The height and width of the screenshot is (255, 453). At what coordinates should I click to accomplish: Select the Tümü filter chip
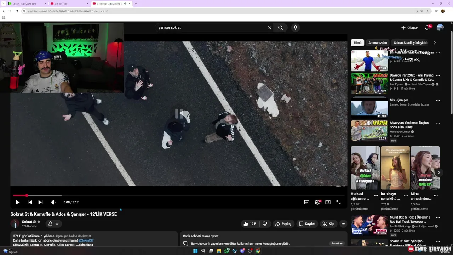click(x=357, y=43)
